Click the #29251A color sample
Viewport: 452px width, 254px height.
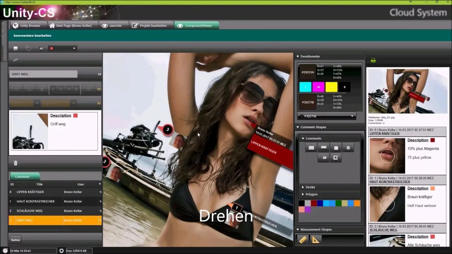point(308,72)
